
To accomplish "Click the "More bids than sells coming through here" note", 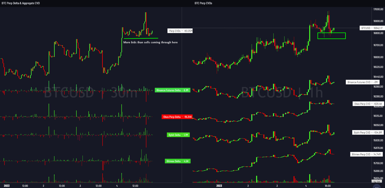I will coord(150,42).
